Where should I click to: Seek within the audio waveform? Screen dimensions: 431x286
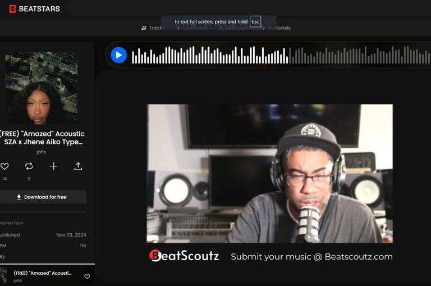(x=281, y=55)
